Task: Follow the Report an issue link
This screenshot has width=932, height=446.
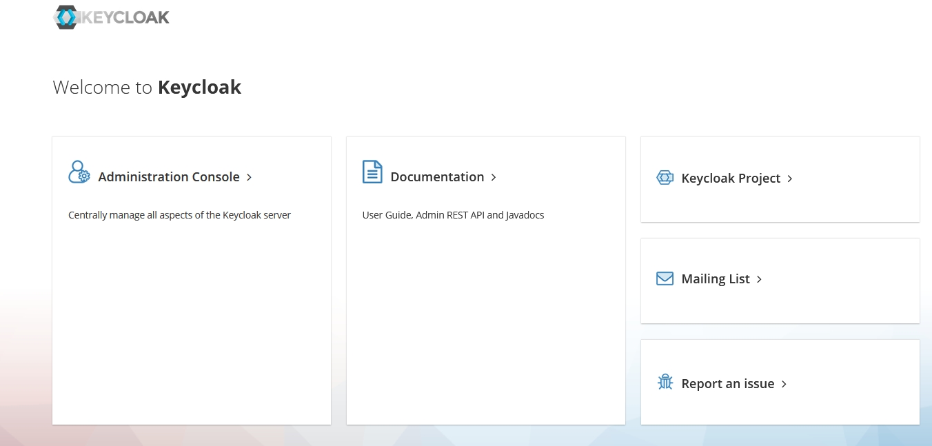Action: click(728, 384)
